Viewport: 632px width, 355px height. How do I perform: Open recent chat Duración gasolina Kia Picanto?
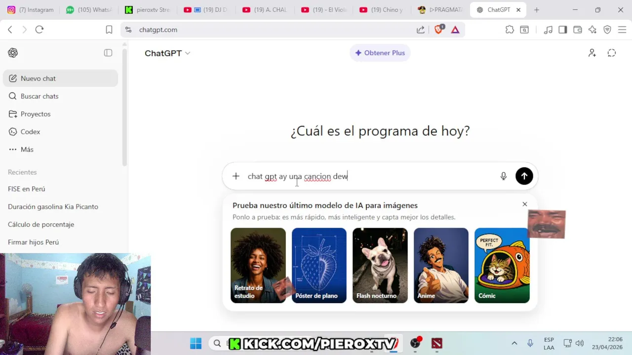(60, 207)
